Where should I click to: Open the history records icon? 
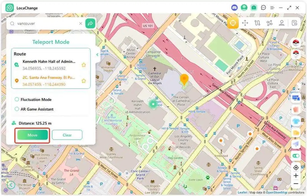(294, 23)
